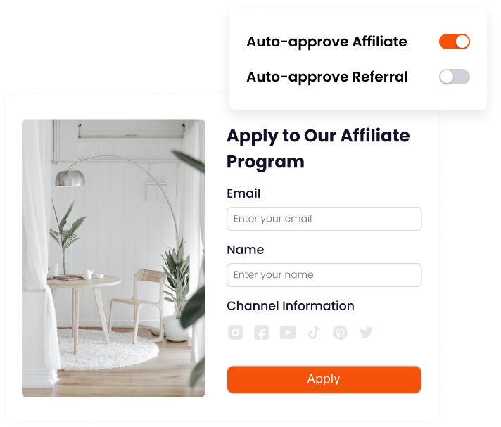This screenshot has width=501, height=427.
Task: Click the Email field label
Action: [x=243, y=193]
